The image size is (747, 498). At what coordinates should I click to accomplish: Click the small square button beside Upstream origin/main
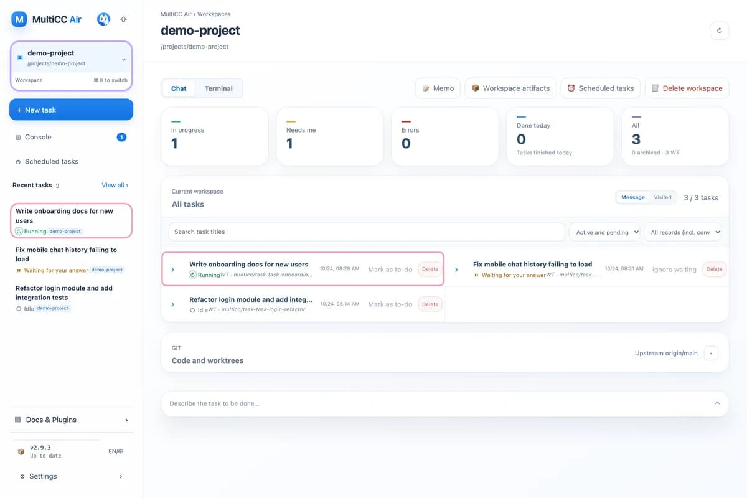(711, 354)
